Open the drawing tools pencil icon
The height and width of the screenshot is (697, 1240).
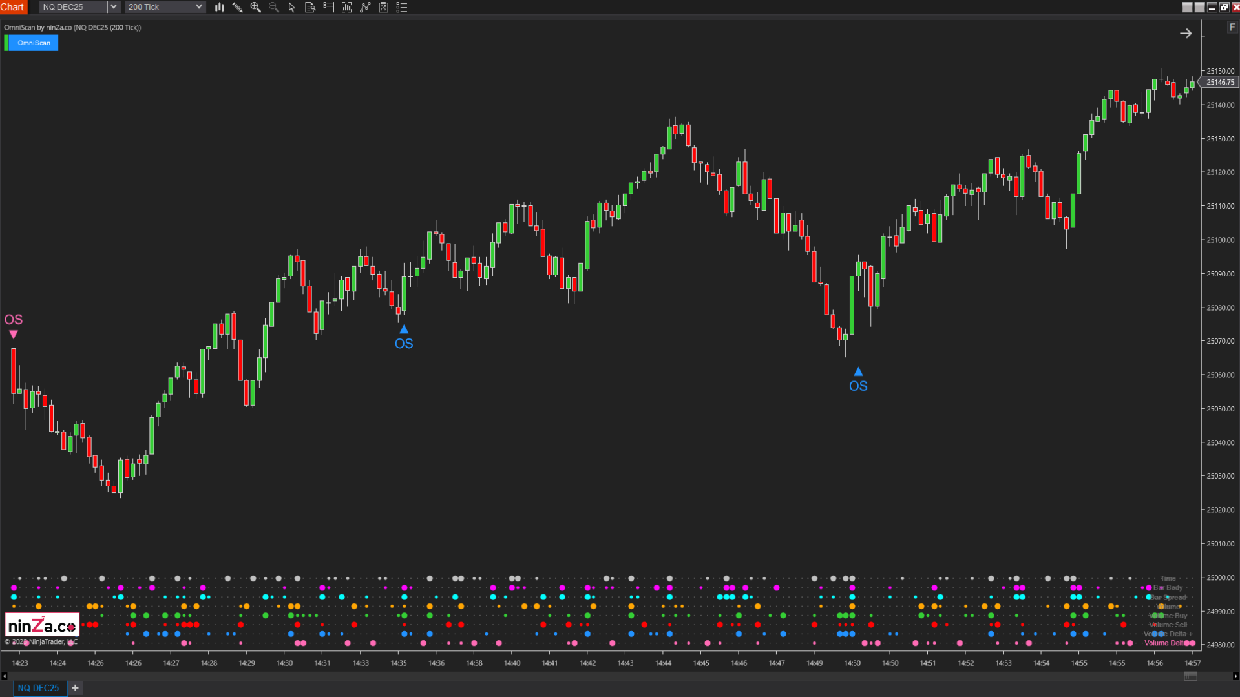237,7
